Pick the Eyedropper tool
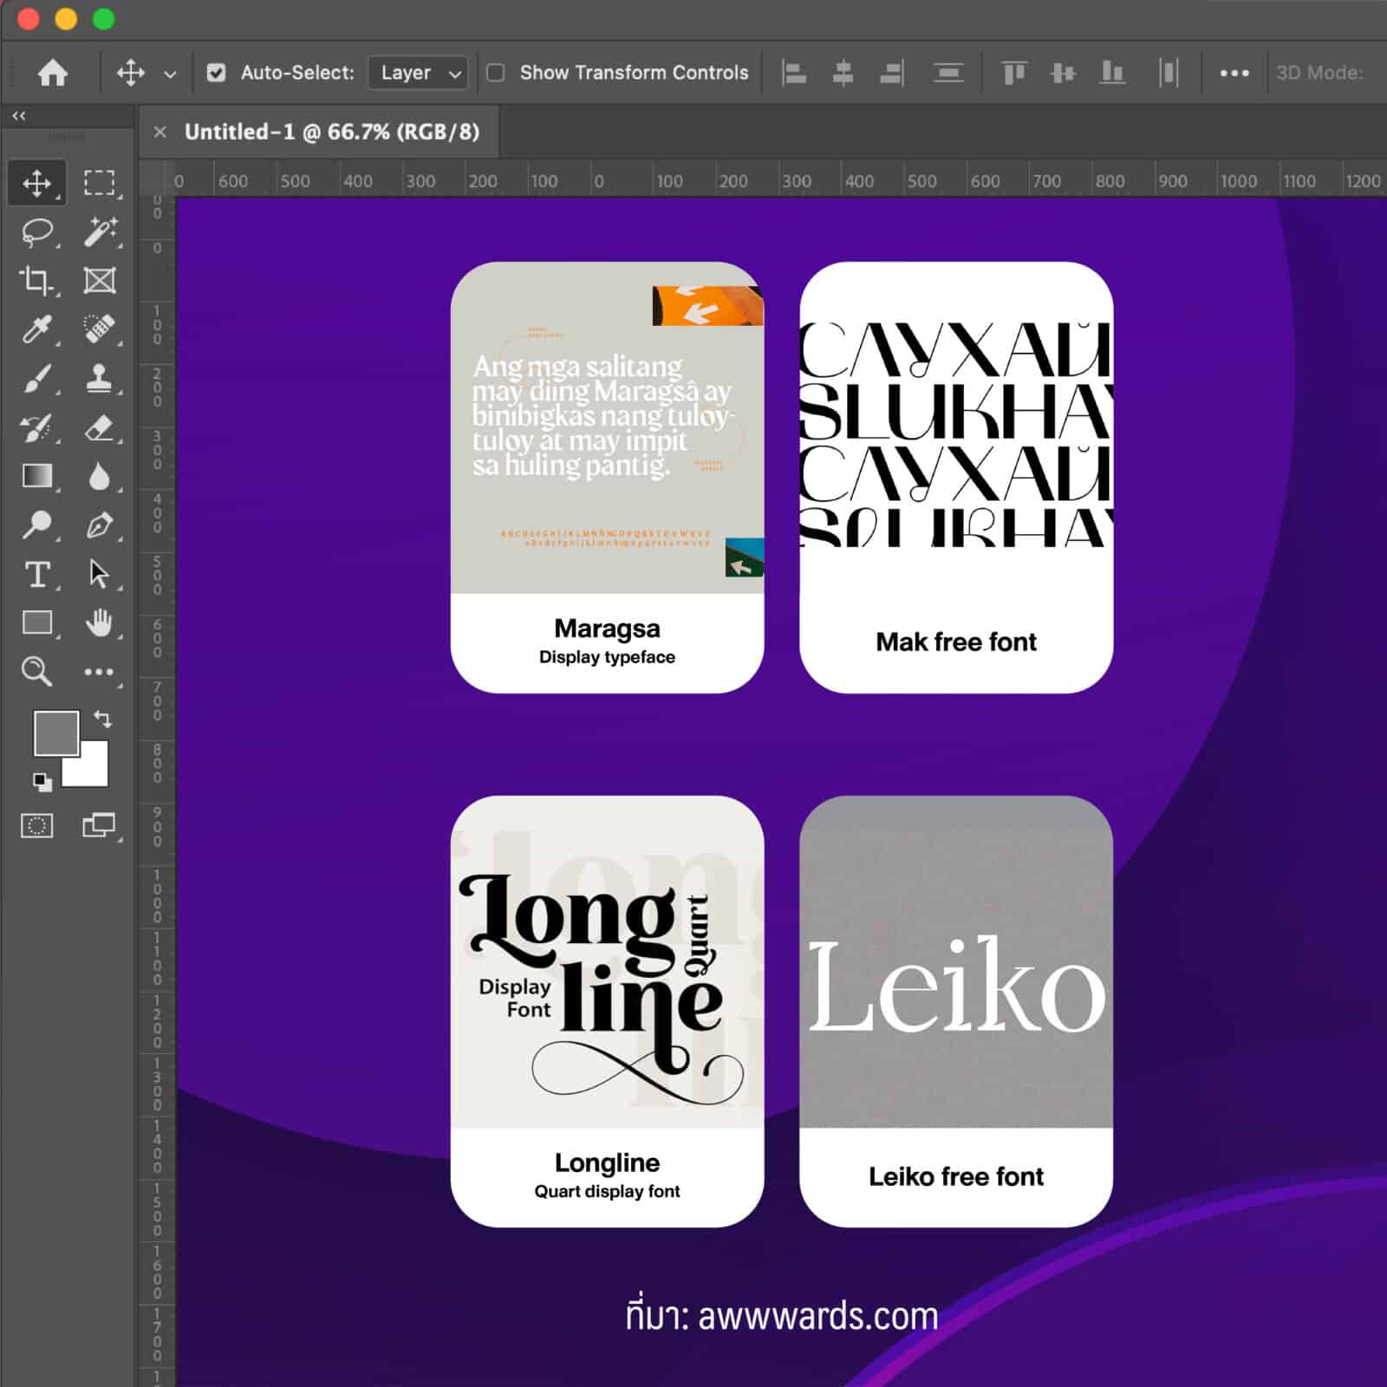Image resolution: width=1387 pixels, height=1387 pixels. (36, 329)
